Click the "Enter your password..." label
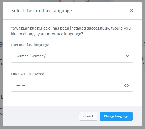Viewport: 145px width, 129px height. pos(29,74)
